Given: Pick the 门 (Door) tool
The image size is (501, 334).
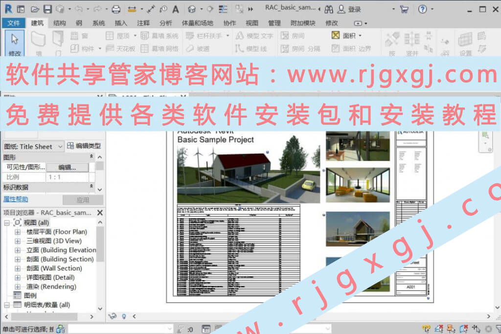Looking at the screenshot, I should pos(58,43).
